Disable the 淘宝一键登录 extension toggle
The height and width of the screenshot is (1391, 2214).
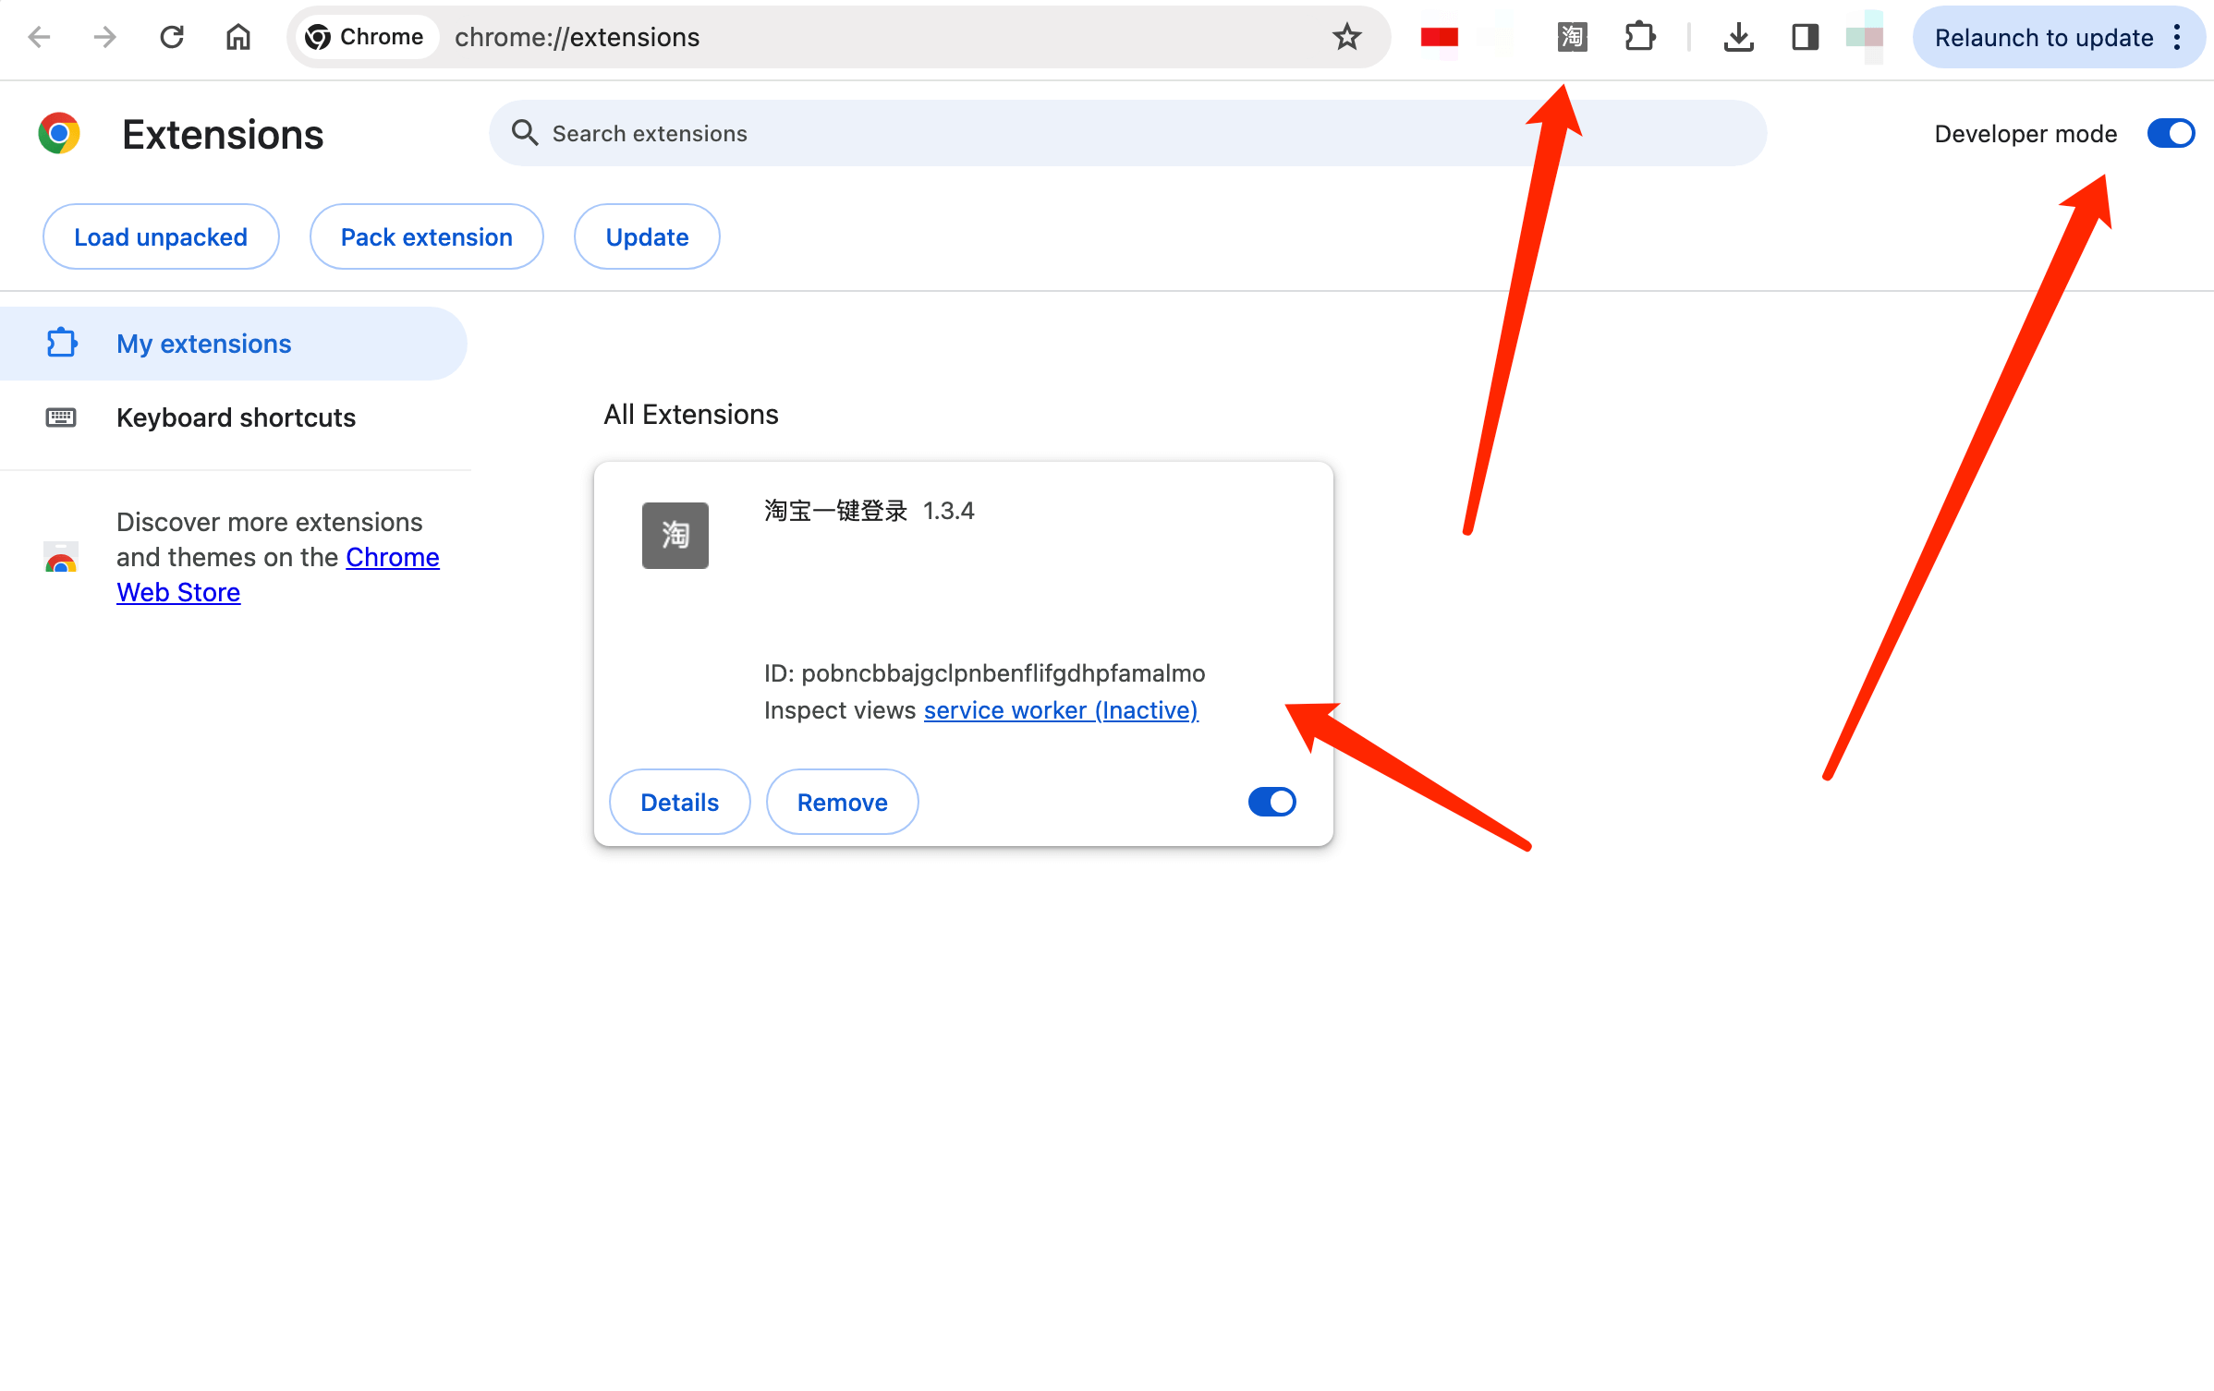tap(1271, 802)
